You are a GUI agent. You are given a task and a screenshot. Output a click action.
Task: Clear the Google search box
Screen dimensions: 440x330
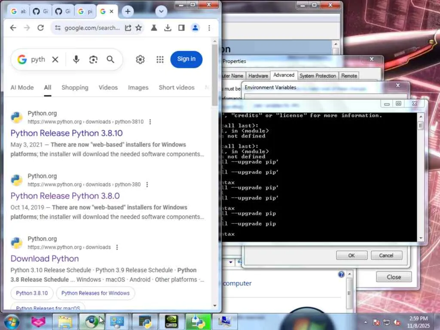coord(55,59)
